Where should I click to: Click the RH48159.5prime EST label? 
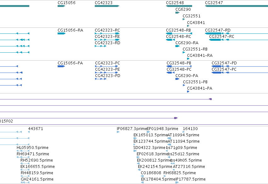(x=37, y=173)
